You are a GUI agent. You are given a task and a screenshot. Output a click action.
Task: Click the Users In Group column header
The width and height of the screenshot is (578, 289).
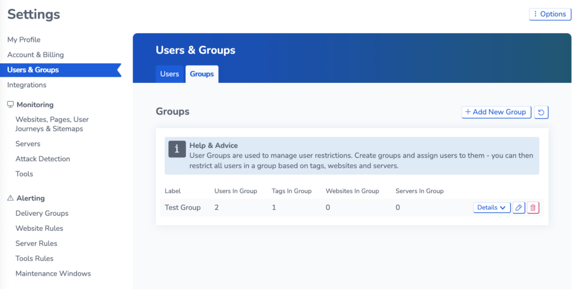pos(236,191)
